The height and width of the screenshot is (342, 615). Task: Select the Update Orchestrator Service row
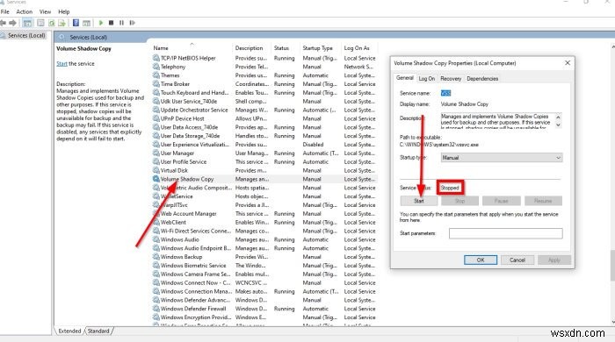click(264, 110)
